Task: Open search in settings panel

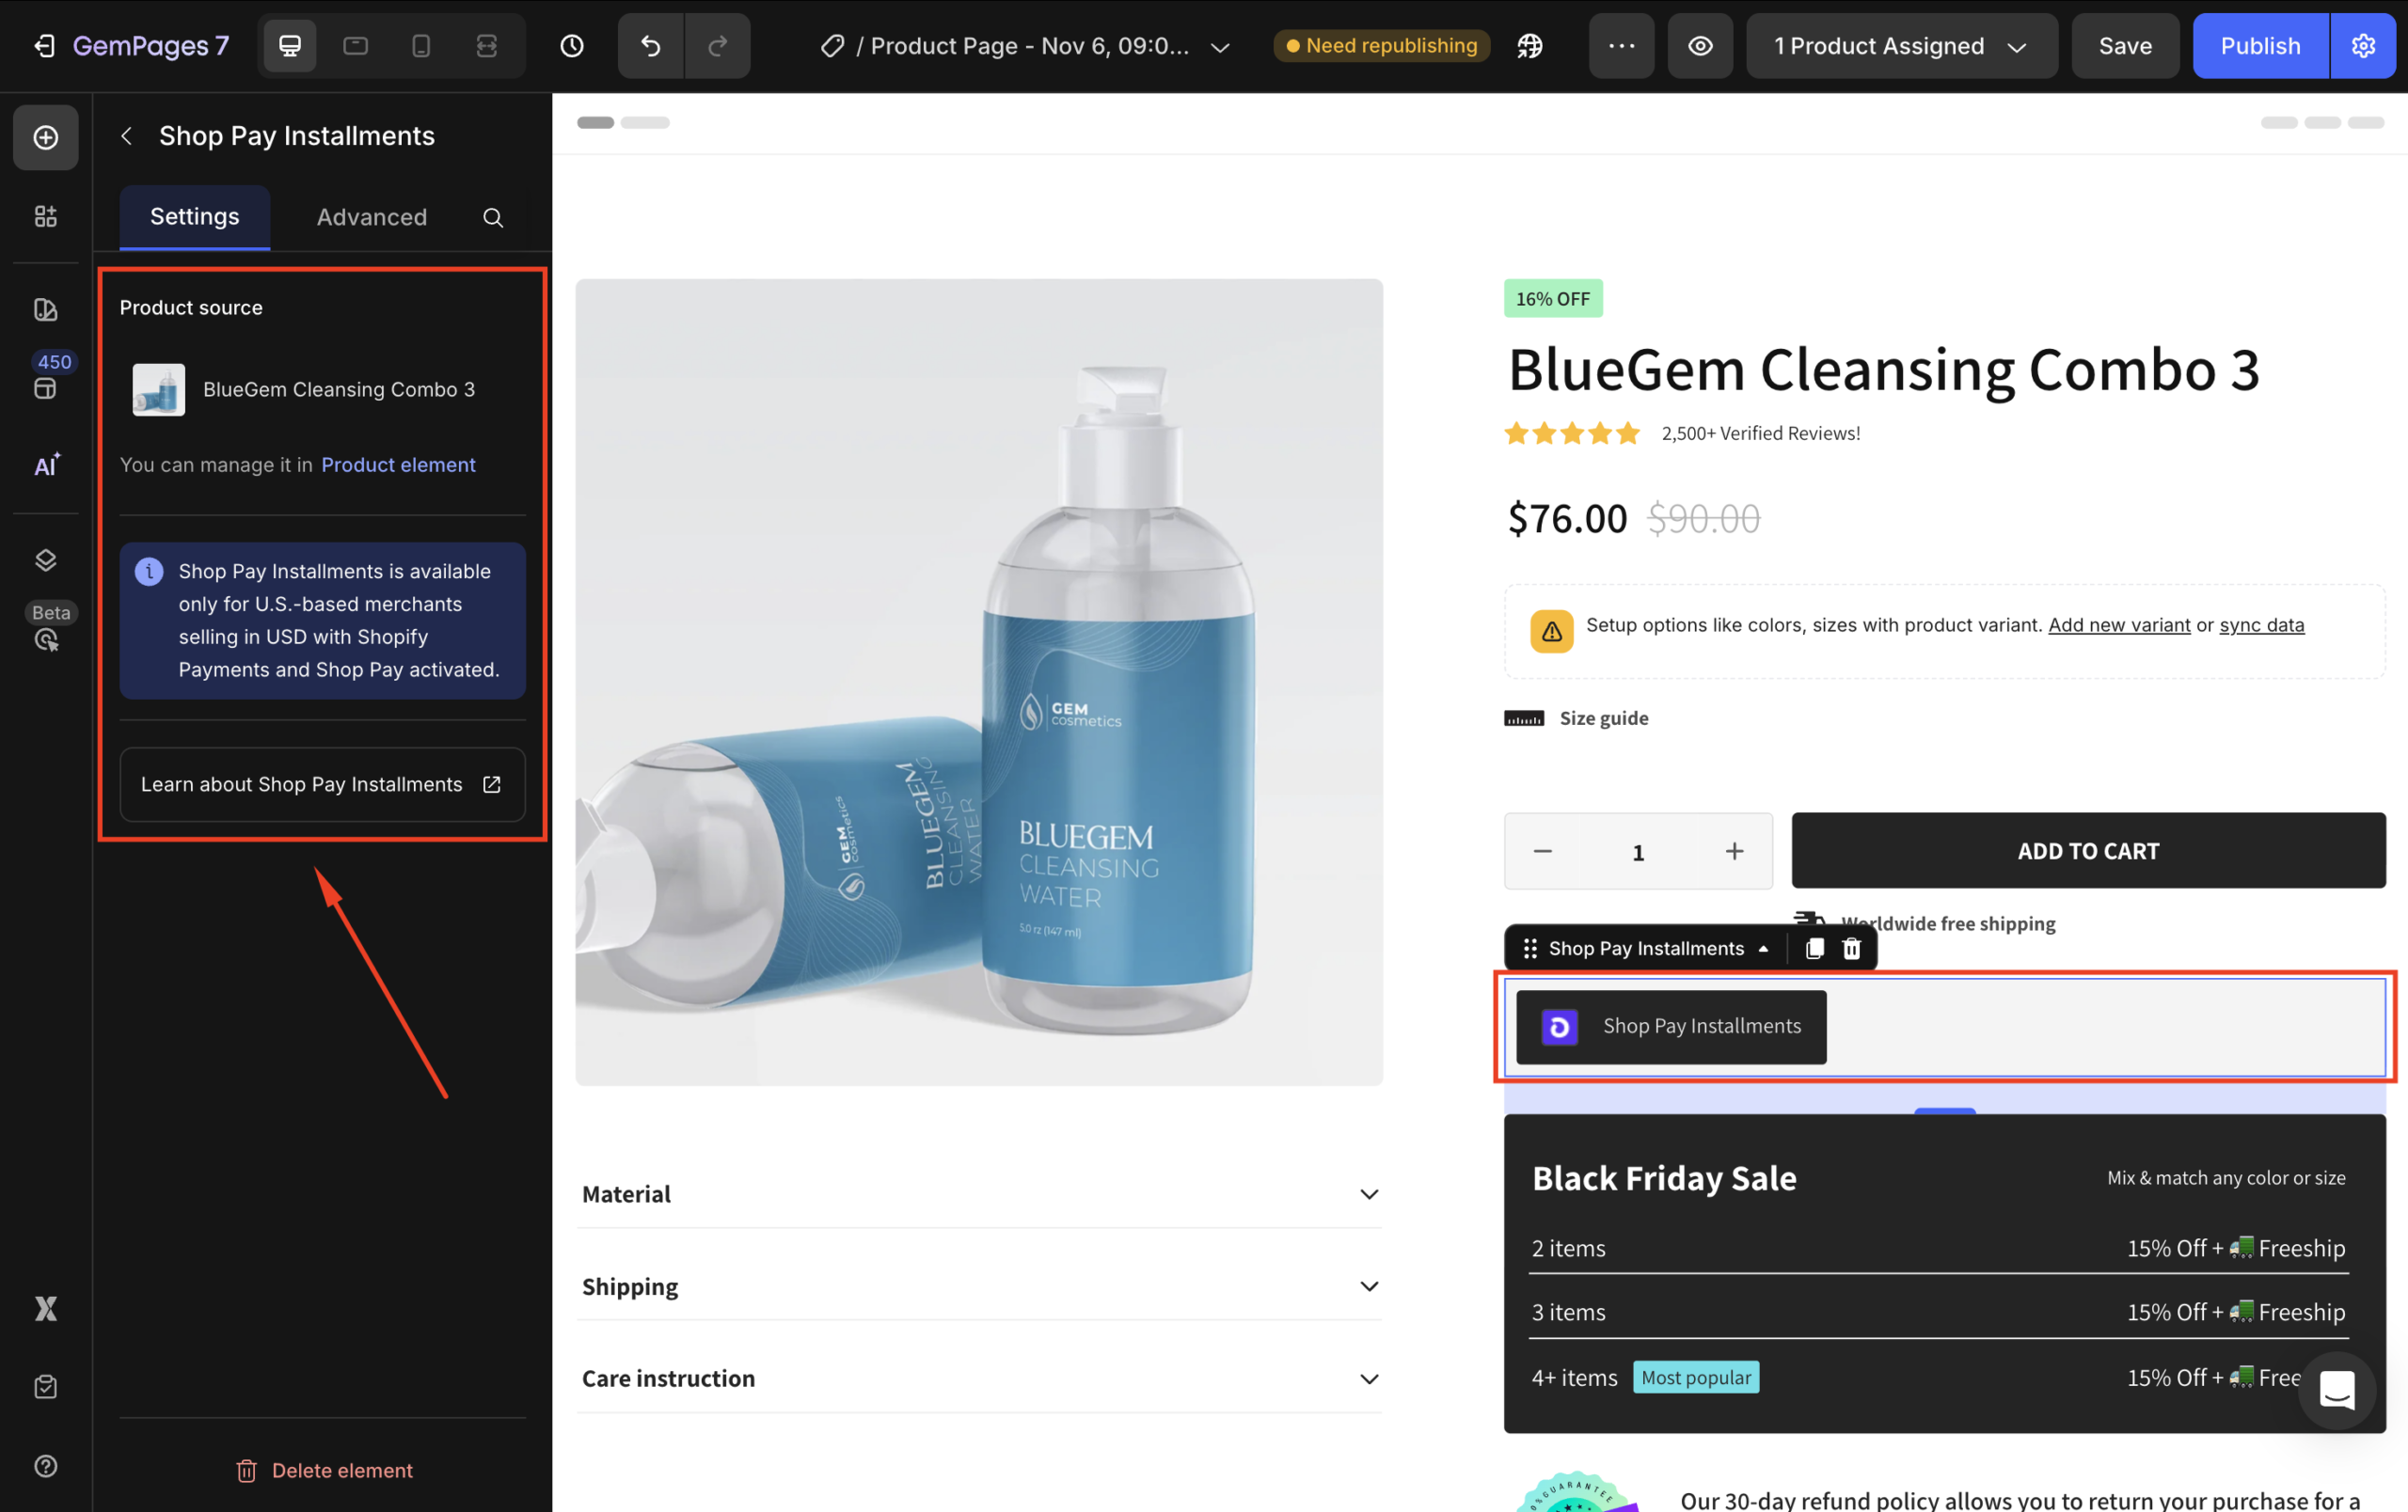Action: [x=493, y=218]
